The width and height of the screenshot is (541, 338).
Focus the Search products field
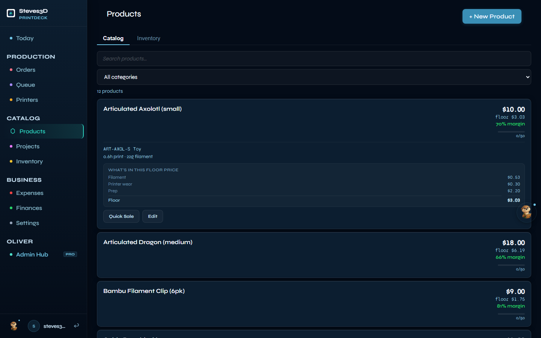click(314, 59)
